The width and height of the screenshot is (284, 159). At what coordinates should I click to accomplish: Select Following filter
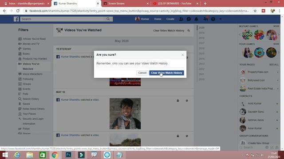26,79
